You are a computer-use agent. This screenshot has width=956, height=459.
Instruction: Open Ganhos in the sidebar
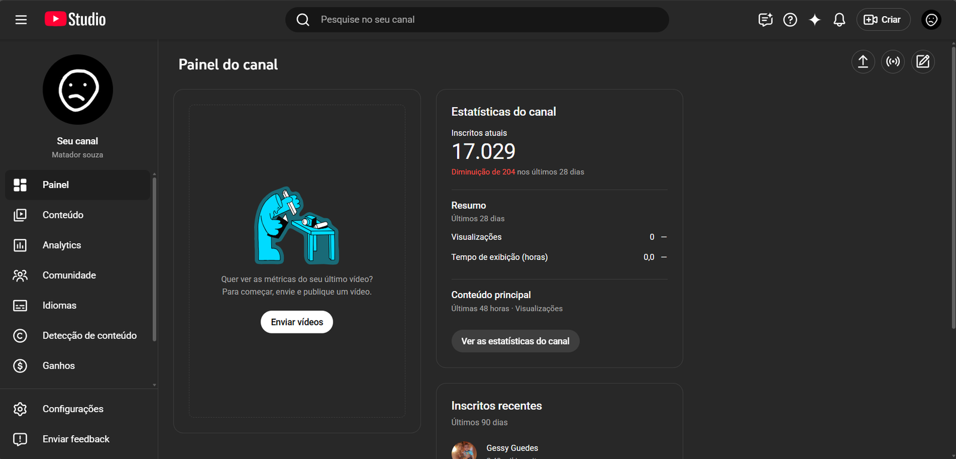59,366
